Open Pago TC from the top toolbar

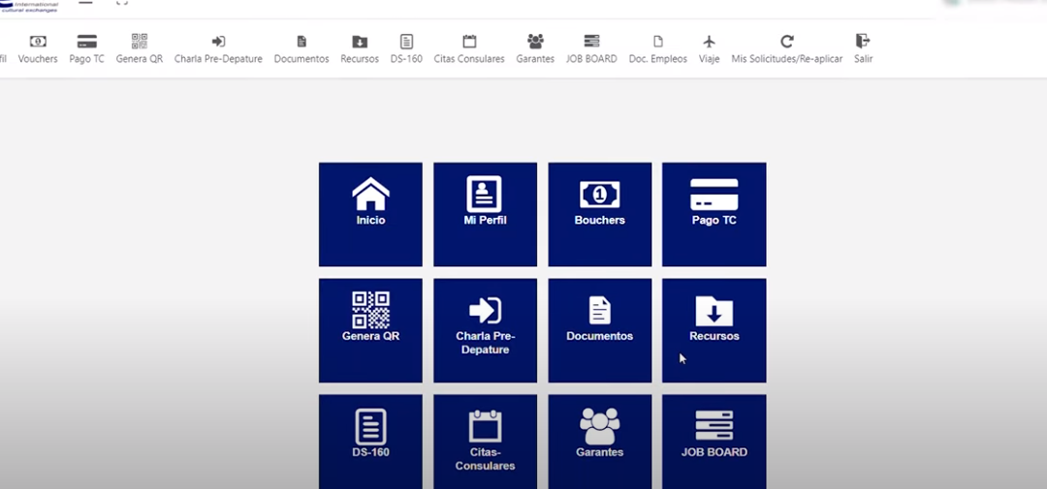pos(87,49)
